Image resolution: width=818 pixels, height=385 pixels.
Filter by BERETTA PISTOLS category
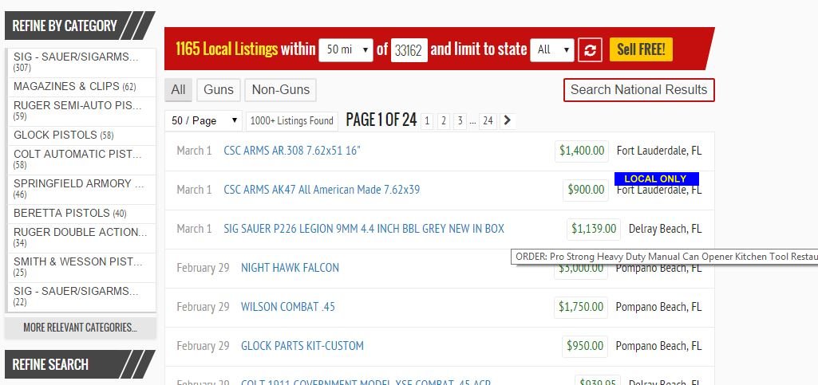pos(69,213)
